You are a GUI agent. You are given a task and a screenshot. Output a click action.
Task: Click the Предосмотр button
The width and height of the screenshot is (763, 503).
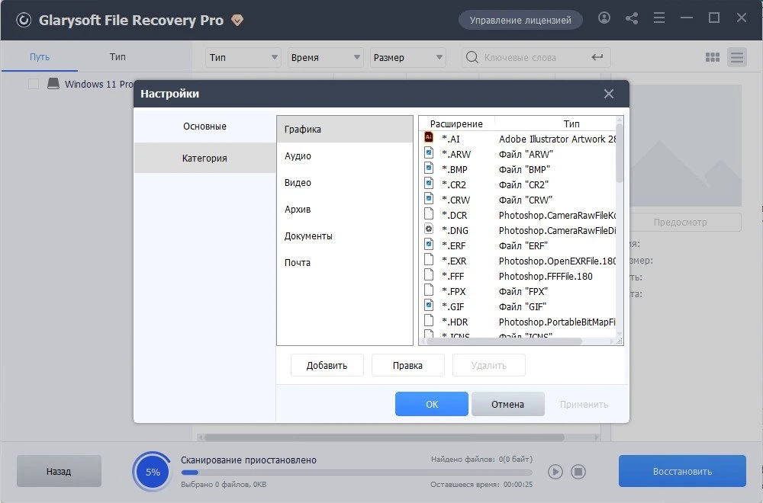click(681, 222)
